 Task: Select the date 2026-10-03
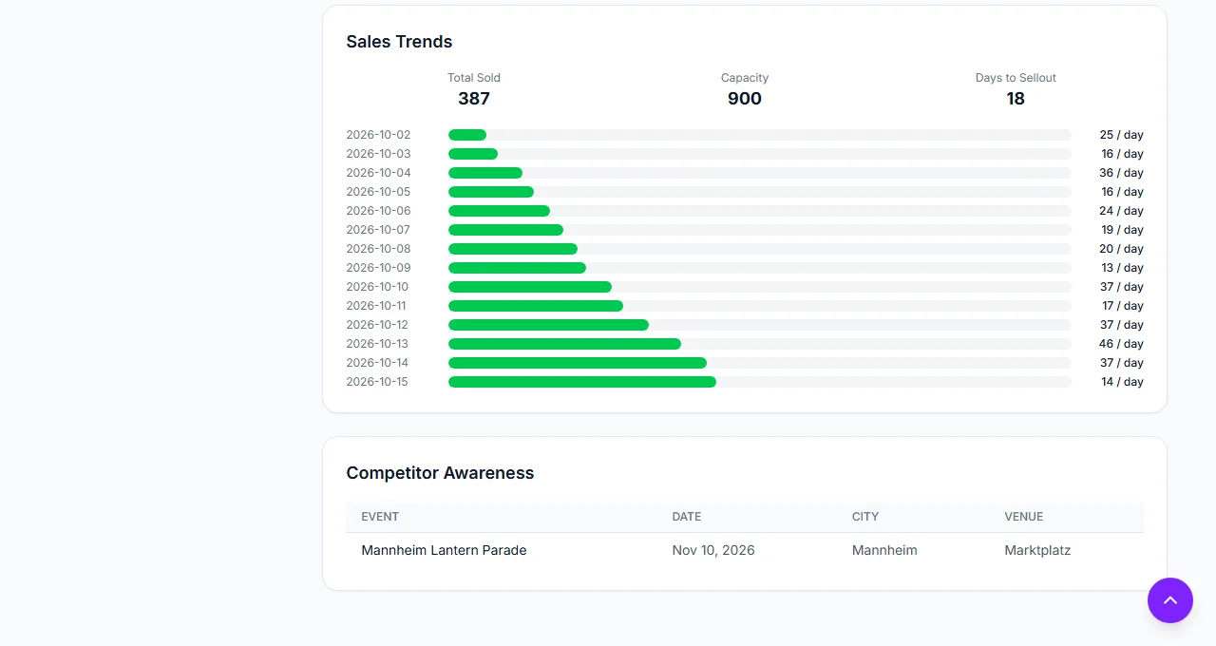[x=378, y=154]
